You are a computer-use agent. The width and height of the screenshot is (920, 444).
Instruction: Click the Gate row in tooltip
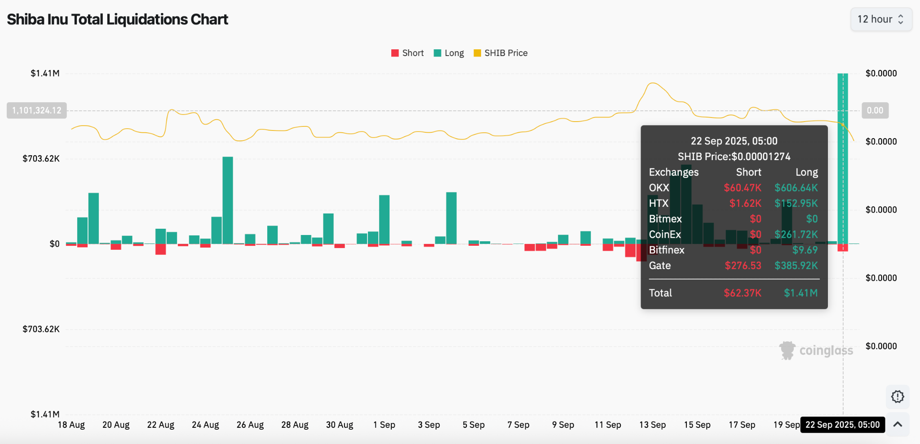(x=734, y=266)
